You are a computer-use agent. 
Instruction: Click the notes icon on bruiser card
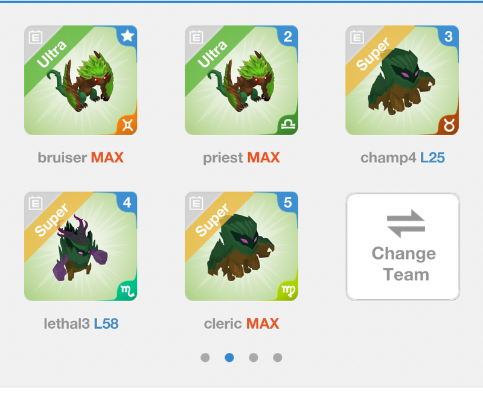[36, 37]
